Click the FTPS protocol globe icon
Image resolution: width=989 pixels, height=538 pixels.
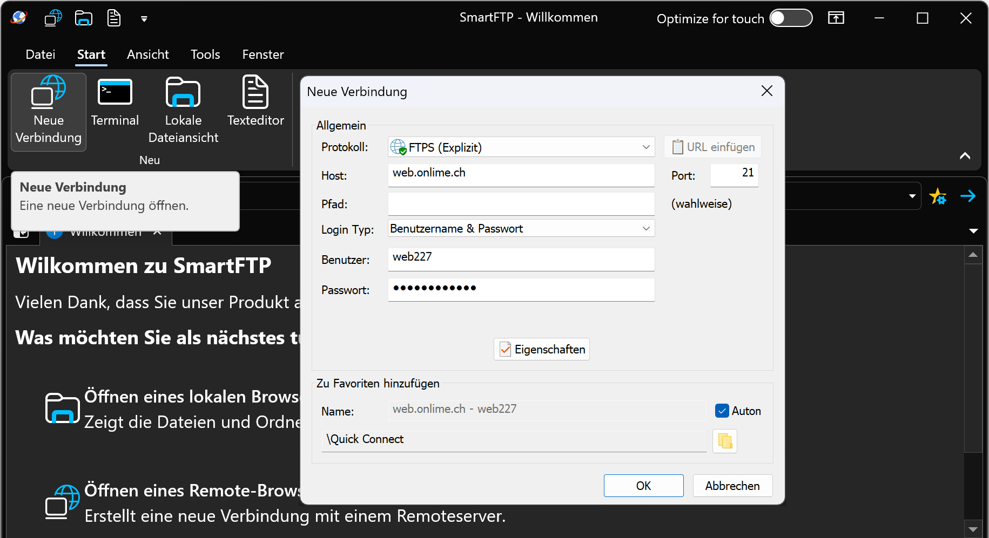(x=398, y=147)
